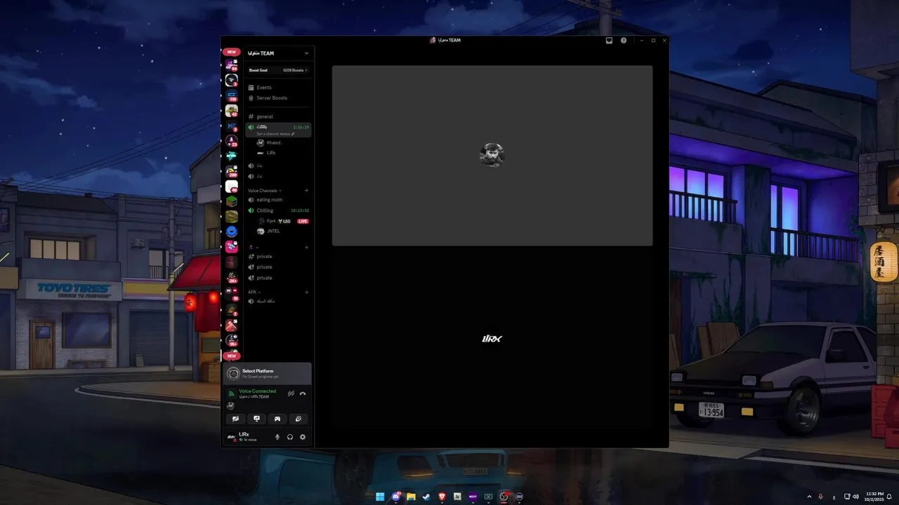Image resolution: width=899 pixels, height=505 pixels.
Task: Open the red hammers server icon
Action: pyautogui.click(x=231, y=325)
